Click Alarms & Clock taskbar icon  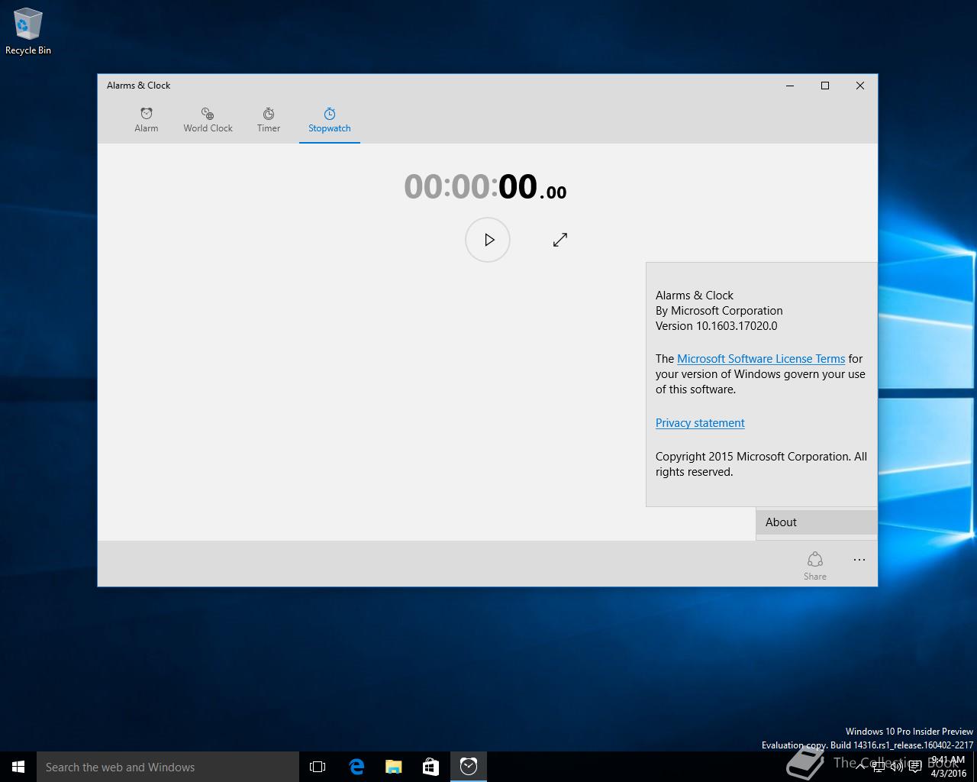(x=469, y=767)
